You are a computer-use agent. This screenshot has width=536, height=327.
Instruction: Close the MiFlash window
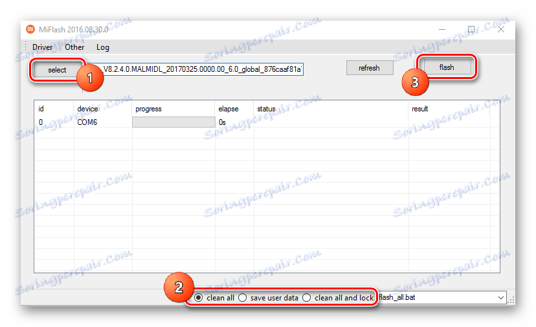501,29
